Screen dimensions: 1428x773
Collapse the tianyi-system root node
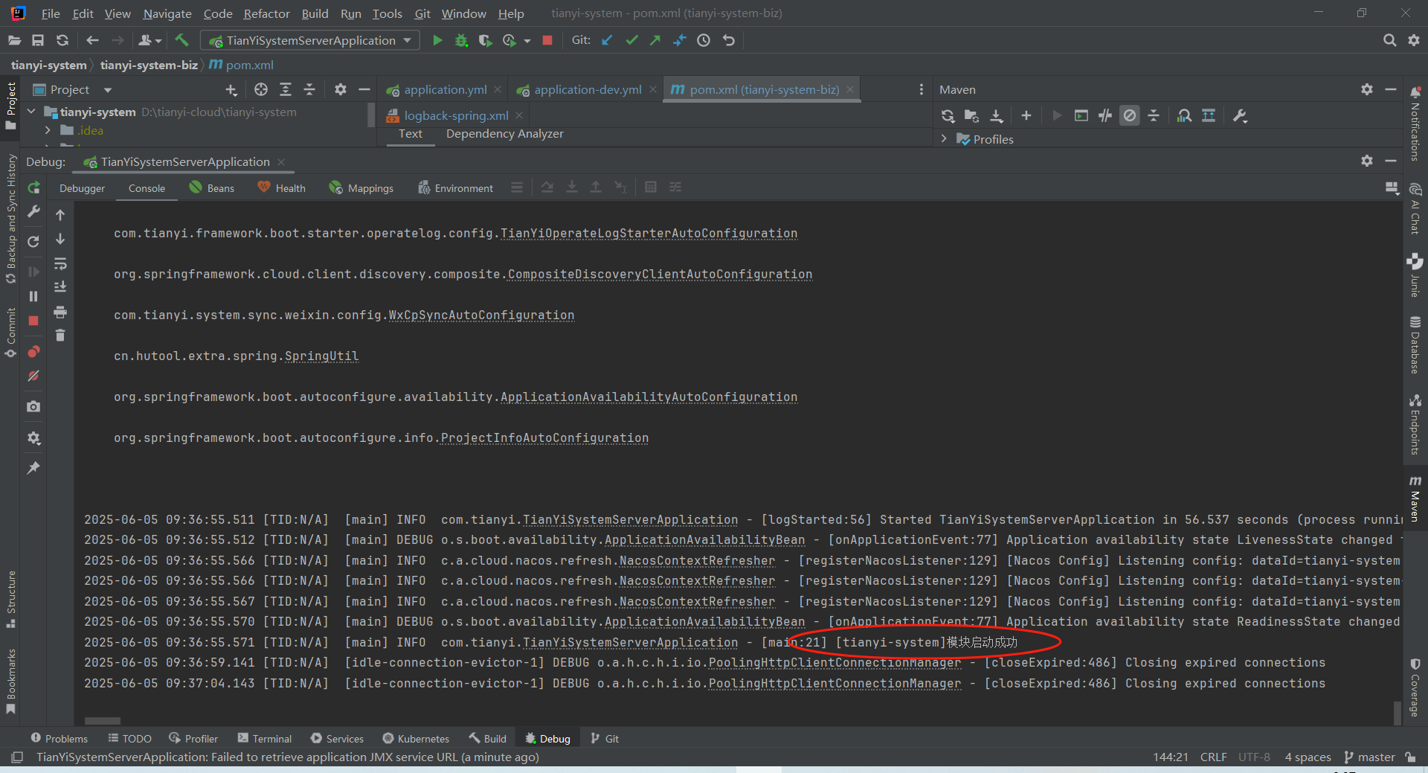coord(31,112)
